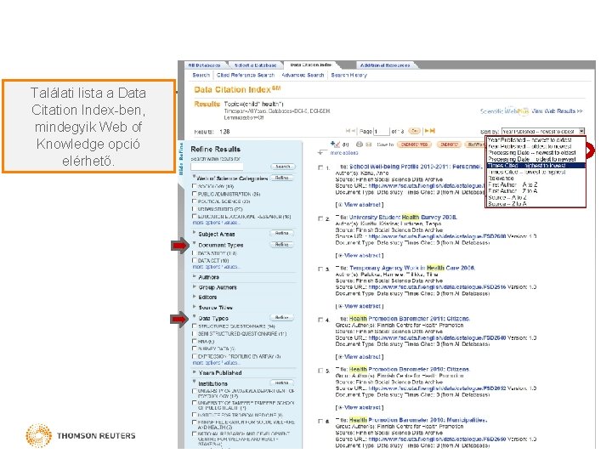Image resolution: width=612 pixels, height=459 pixels.
Task: Open Health Promotion Barometer 2011: Citizens link
Action: coord(410,319)
